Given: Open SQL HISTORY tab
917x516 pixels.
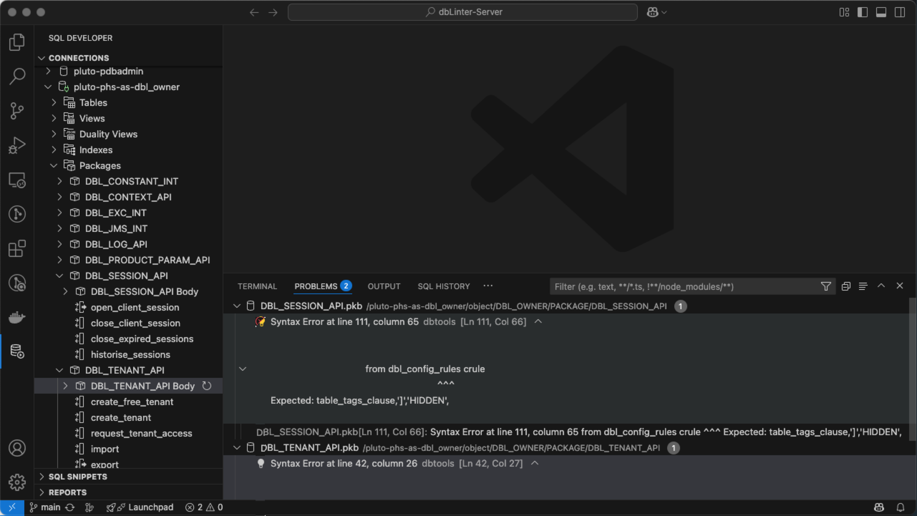Looking at the screenshot, I should coord(443,286).
